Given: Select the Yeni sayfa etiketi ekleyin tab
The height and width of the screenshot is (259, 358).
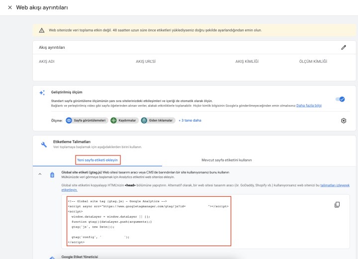Looking at the screenshot, I should 97,160.
